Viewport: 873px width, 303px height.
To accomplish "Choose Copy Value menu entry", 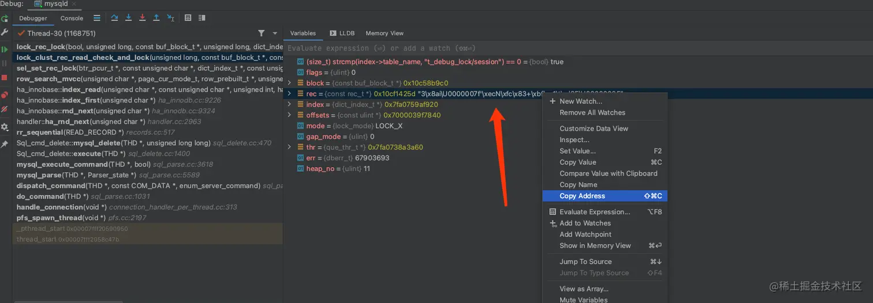I will [x=605, y=162].
